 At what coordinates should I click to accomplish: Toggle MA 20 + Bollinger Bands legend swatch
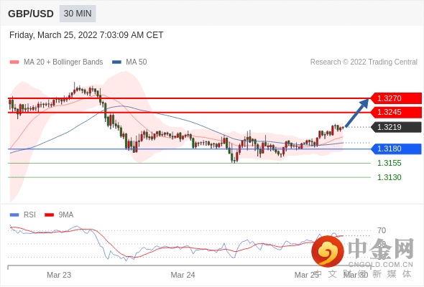pos(14,62)
